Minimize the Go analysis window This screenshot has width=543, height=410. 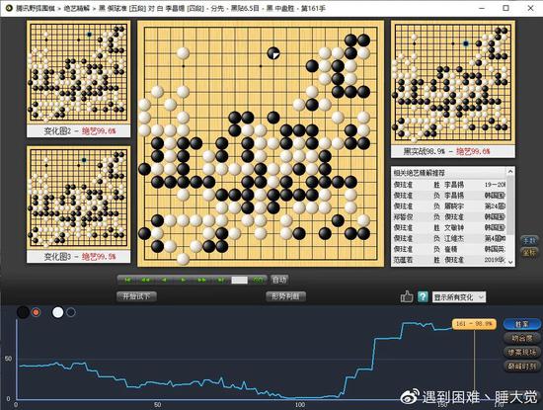click(x=482, y=8)
